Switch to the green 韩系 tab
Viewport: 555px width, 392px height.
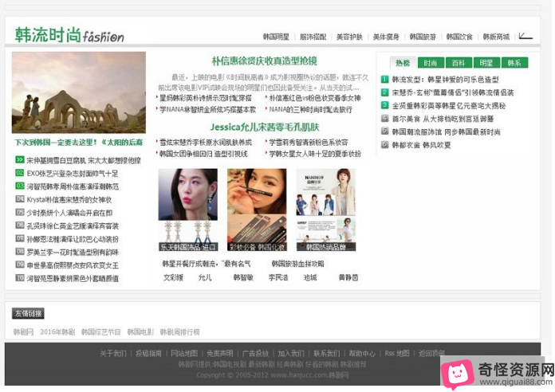(514, 63)
